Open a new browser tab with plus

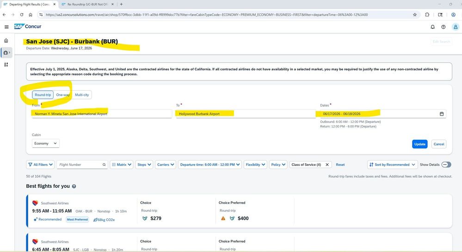pos(121,4)
